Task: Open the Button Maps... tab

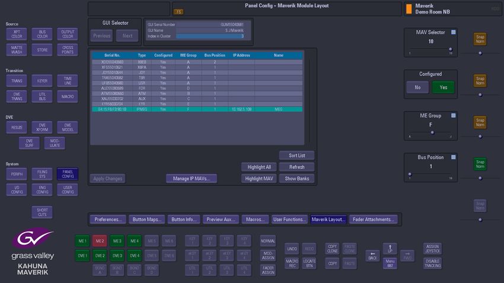Action: point(147,220)
